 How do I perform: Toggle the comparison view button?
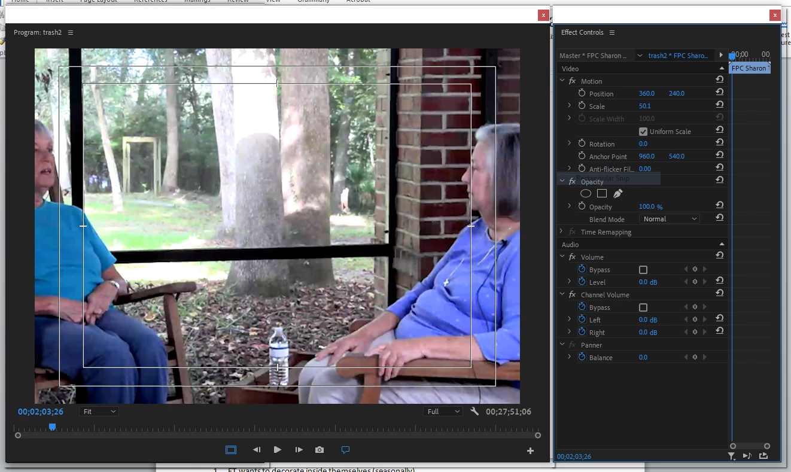pyautogui.click(x=345, y=450)
